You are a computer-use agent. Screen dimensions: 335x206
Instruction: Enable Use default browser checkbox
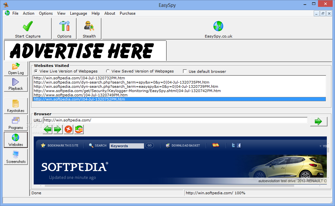click(185, 71)
